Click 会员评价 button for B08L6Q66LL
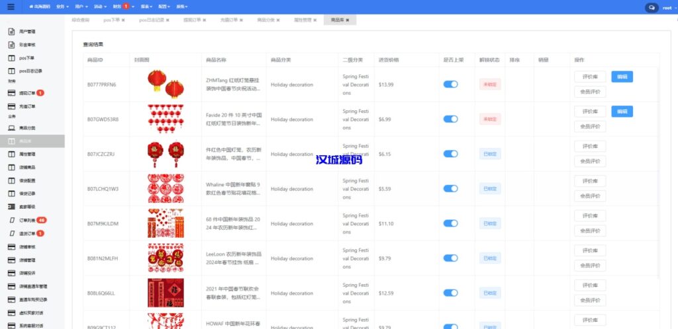Viewport: 678px width, 329px height. click(x=590, y=300)
